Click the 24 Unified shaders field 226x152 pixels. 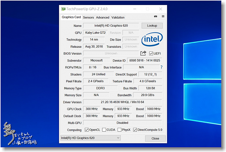(99, 74)
